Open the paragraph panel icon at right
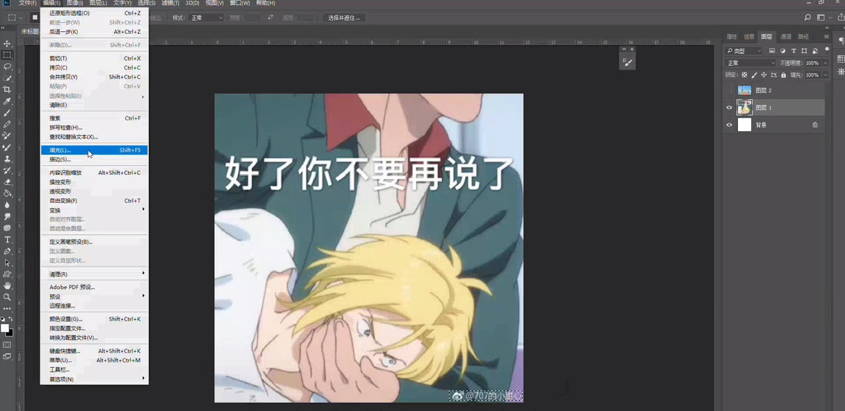The image size is (845, 411). (x=840, y=41)
